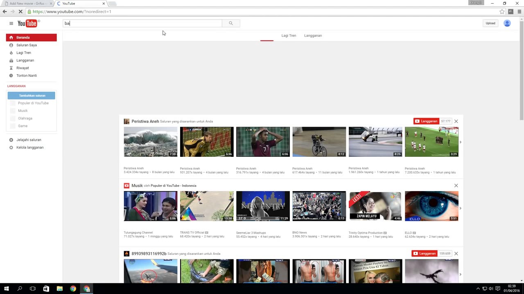
Task: Click the Upload button
Action: coord(490,23)
